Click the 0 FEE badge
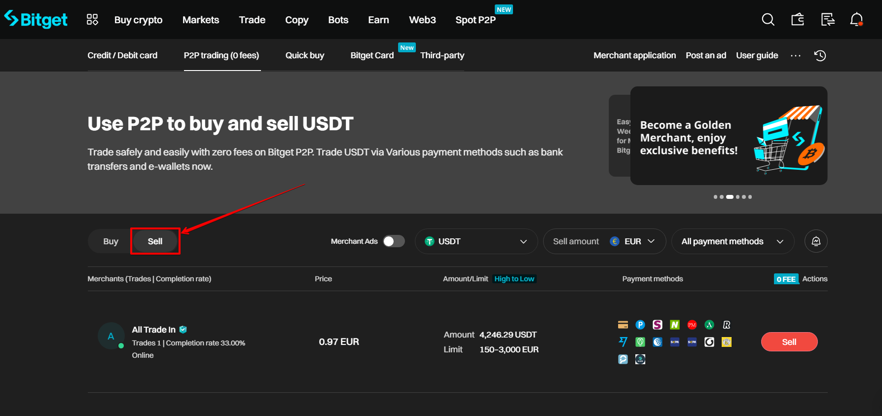Screen dimensions: 882x416 (x=786, y=279)
